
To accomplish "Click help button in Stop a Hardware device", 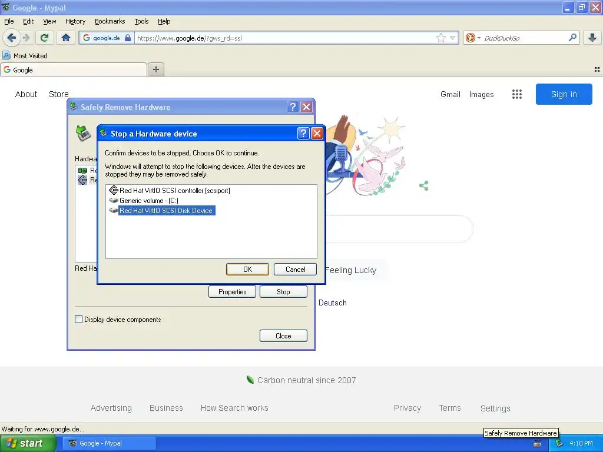I will point(303,134).
